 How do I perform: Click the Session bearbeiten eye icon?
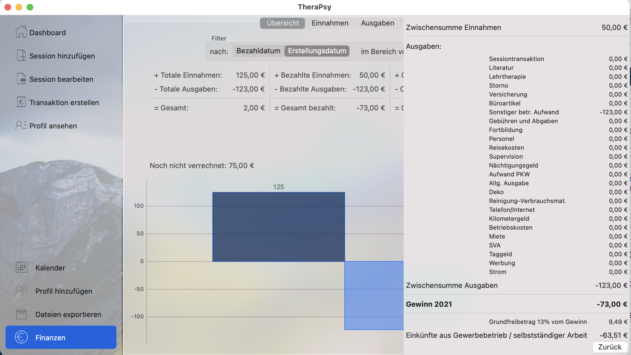coord(21,79)
